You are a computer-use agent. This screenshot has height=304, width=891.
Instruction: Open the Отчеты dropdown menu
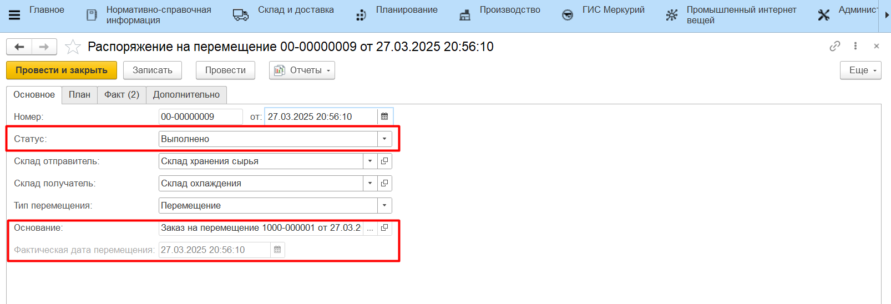click(302, 70)
